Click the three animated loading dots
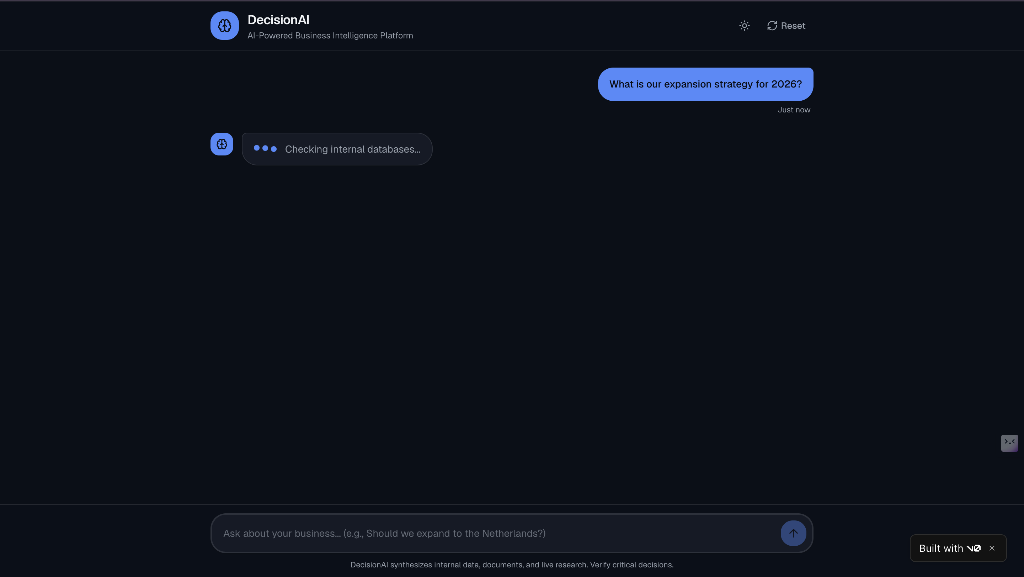The height and width of the screenshot is (577, 1024). [x=265, y=148]
